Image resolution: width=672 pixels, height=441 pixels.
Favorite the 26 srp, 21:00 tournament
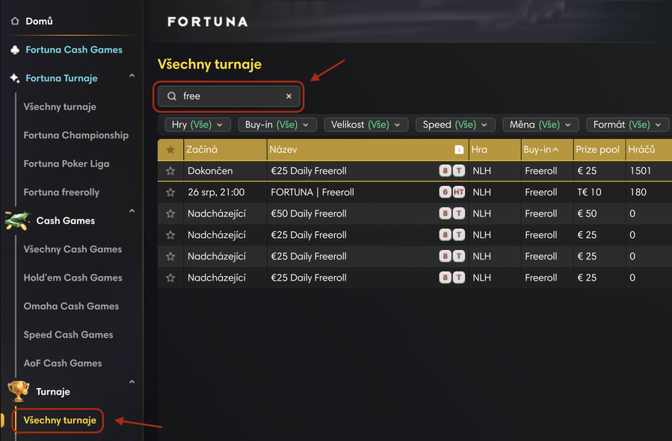(x=170, y=193)
